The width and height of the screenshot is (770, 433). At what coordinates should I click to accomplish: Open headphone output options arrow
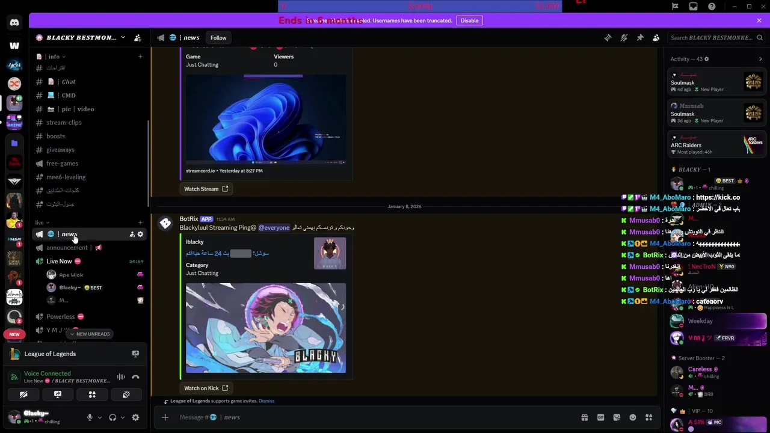tap(123, 417)
